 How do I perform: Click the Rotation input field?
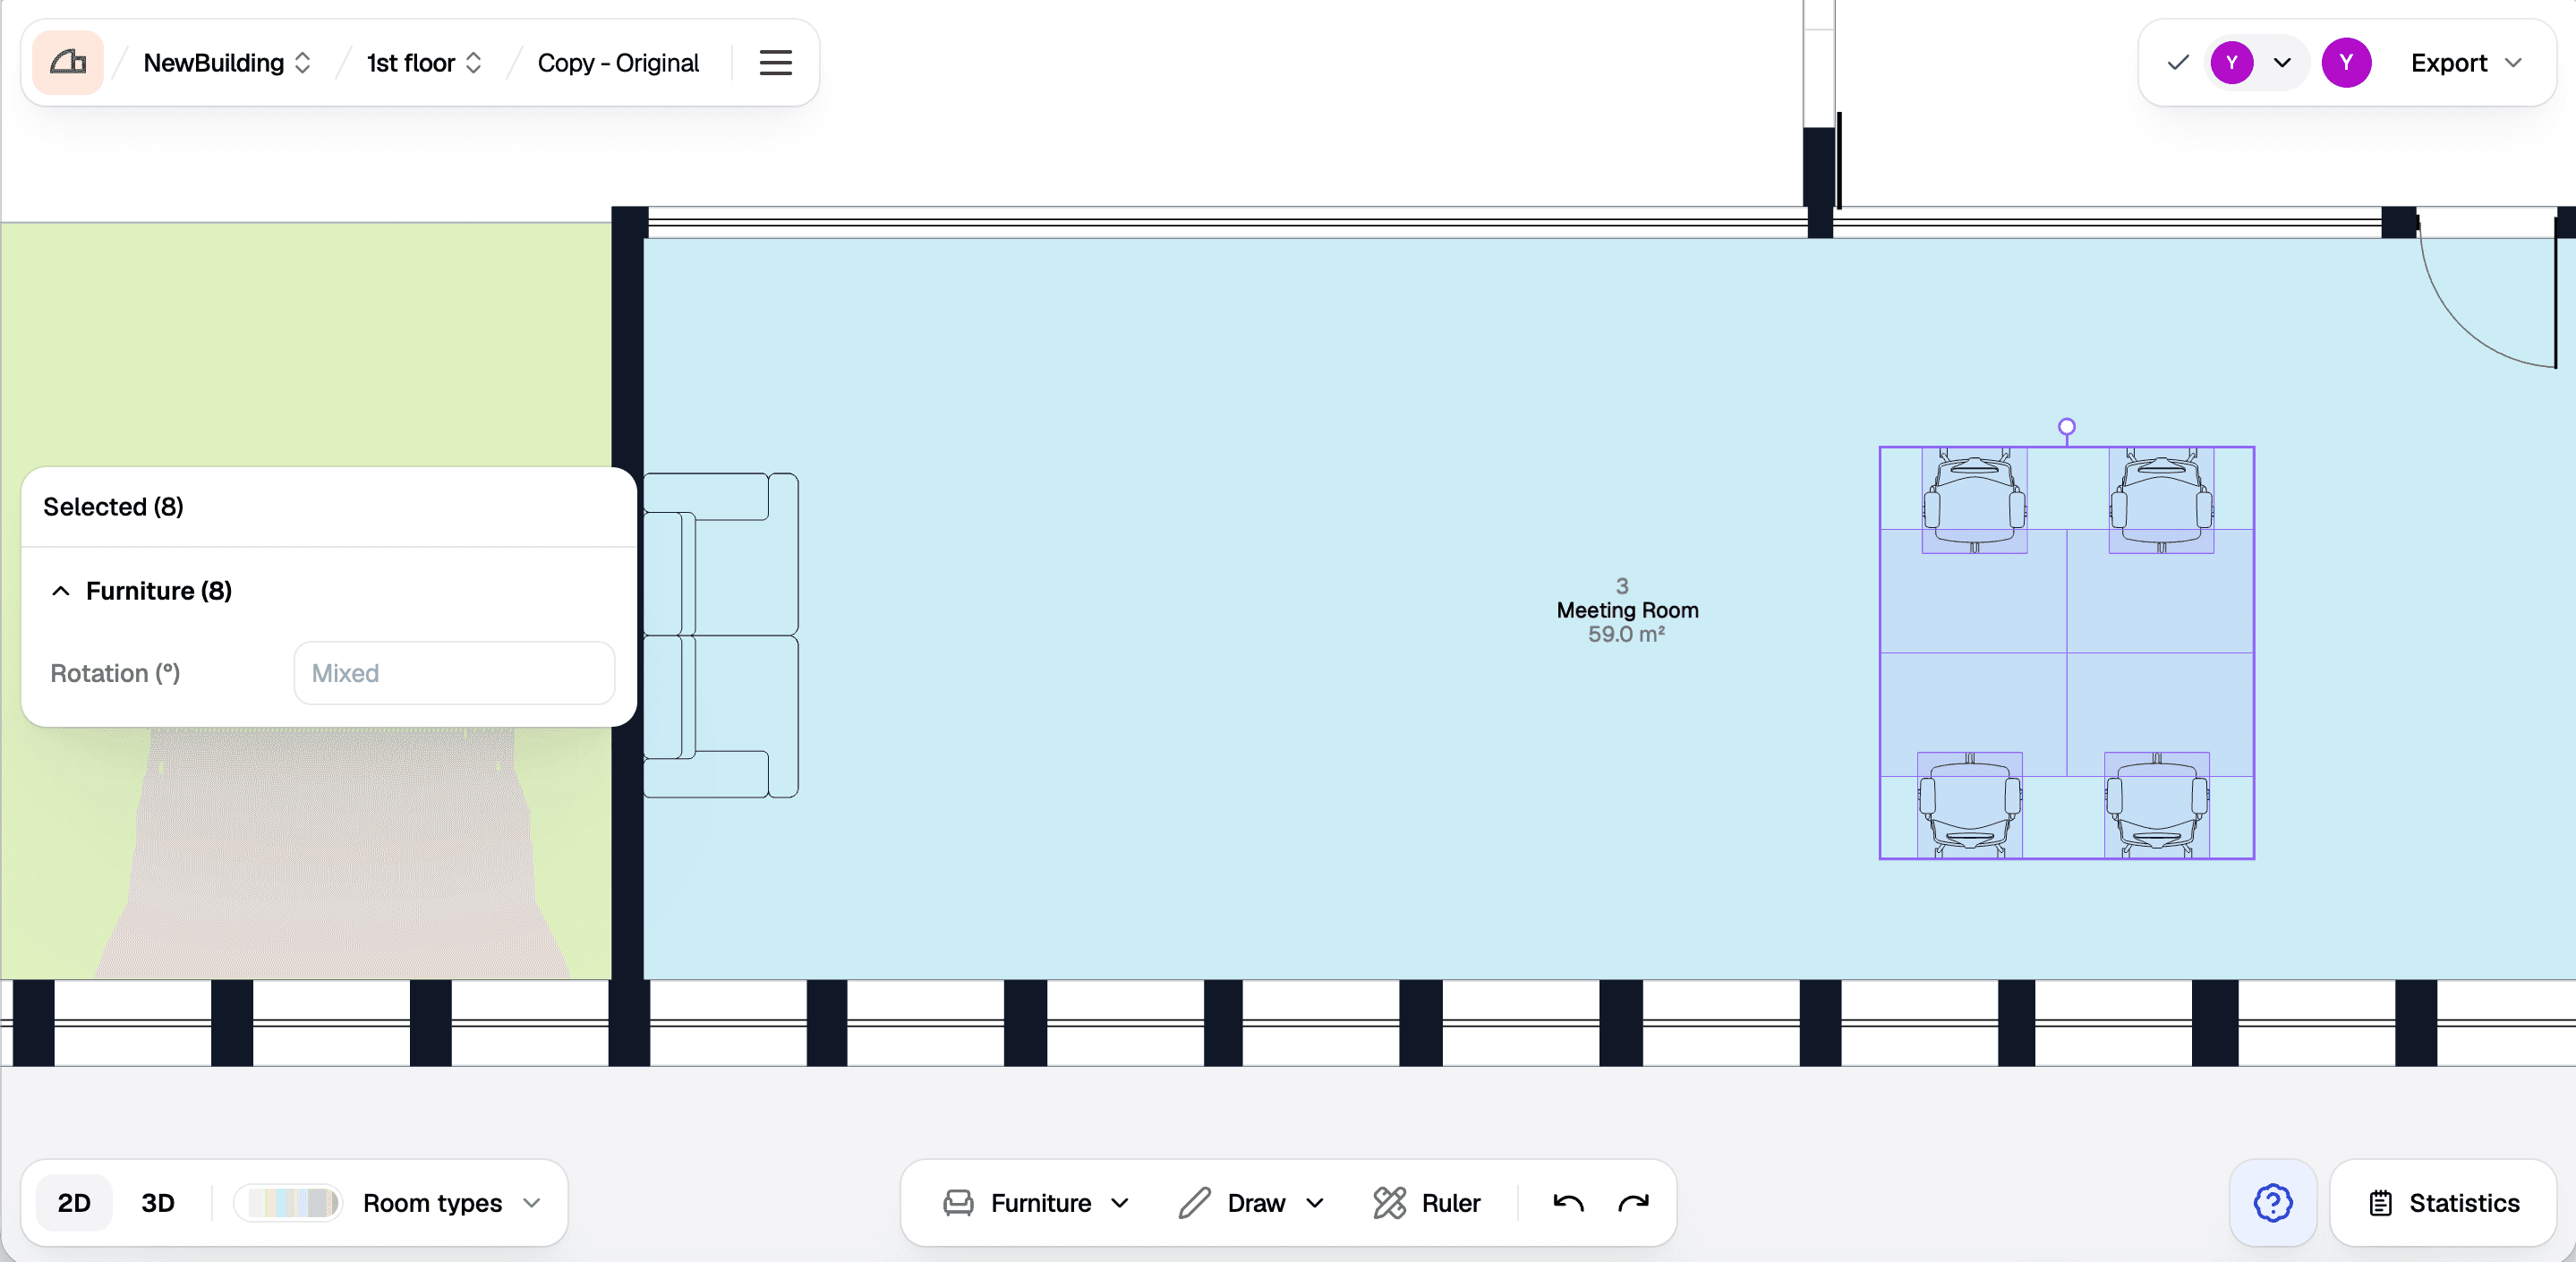coord(454,673)
